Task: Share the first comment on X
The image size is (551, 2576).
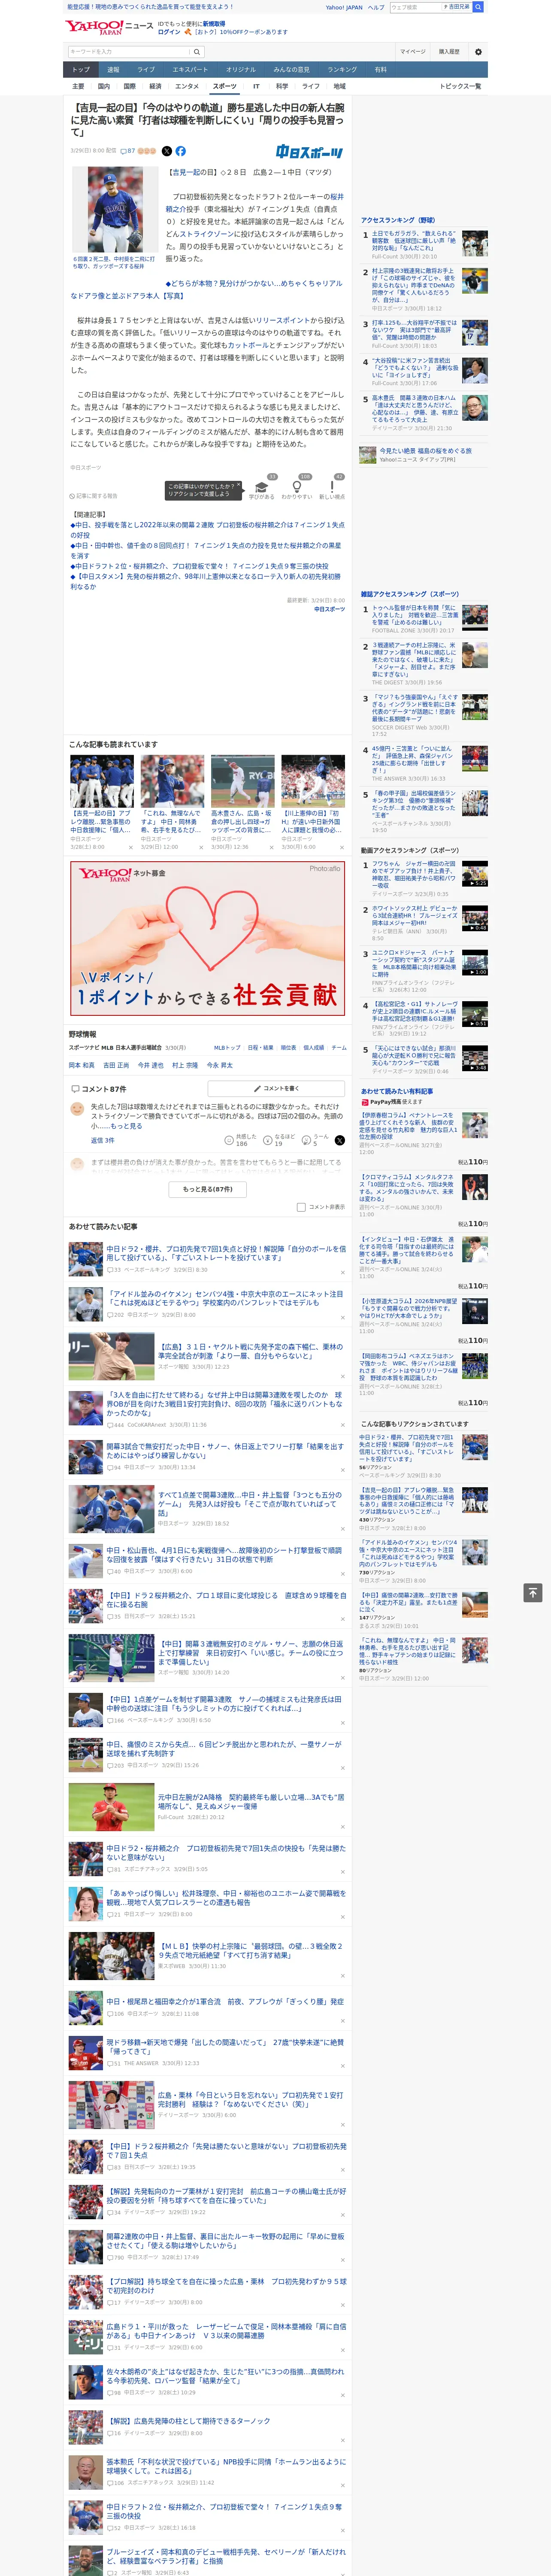Action: (x=340, y=1140)
